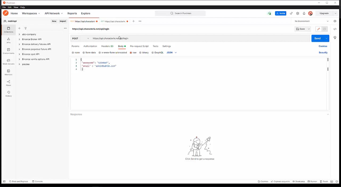Click the Beautify link
The image size is (341, 187).
coord(323,53)
